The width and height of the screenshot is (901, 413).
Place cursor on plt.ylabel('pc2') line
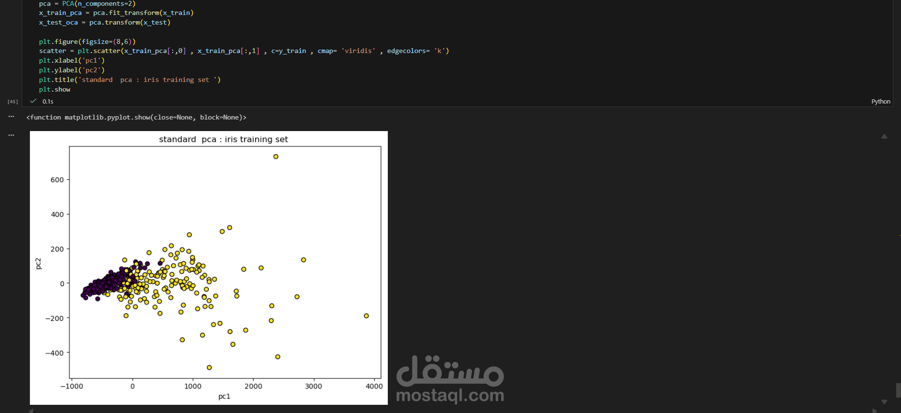72,70
